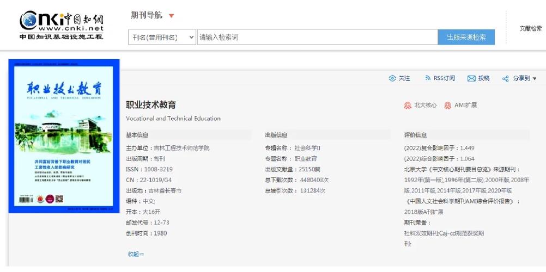The width and height of the screenshot is (546, 272).
Task: Click the 北大核心 label text
Action: [425, 105]
